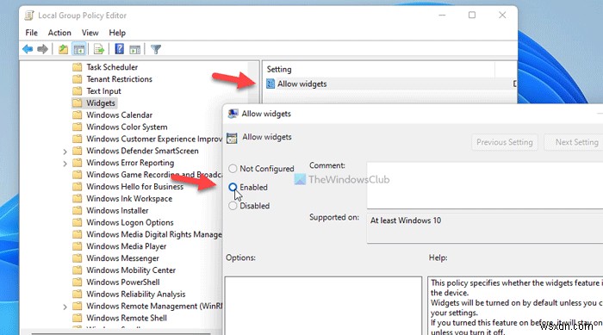Select the Not Configured radio button
Screen dimensions: 603x335
[x=233, y=169]
